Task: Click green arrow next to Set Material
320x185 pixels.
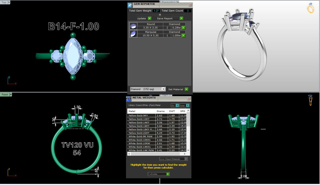Action: 186,89
